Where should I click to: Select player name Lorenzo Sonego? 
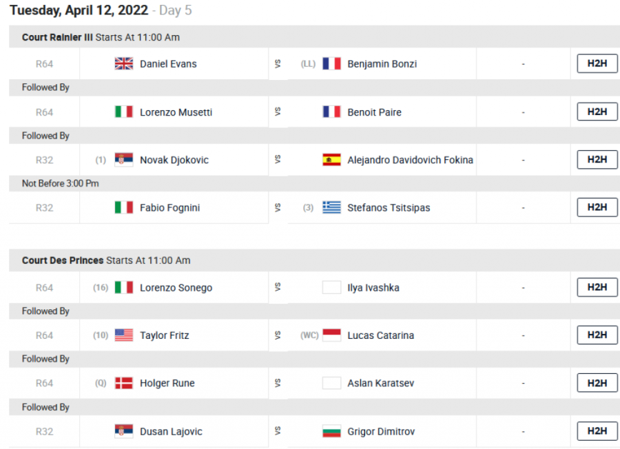pos(176,288)
